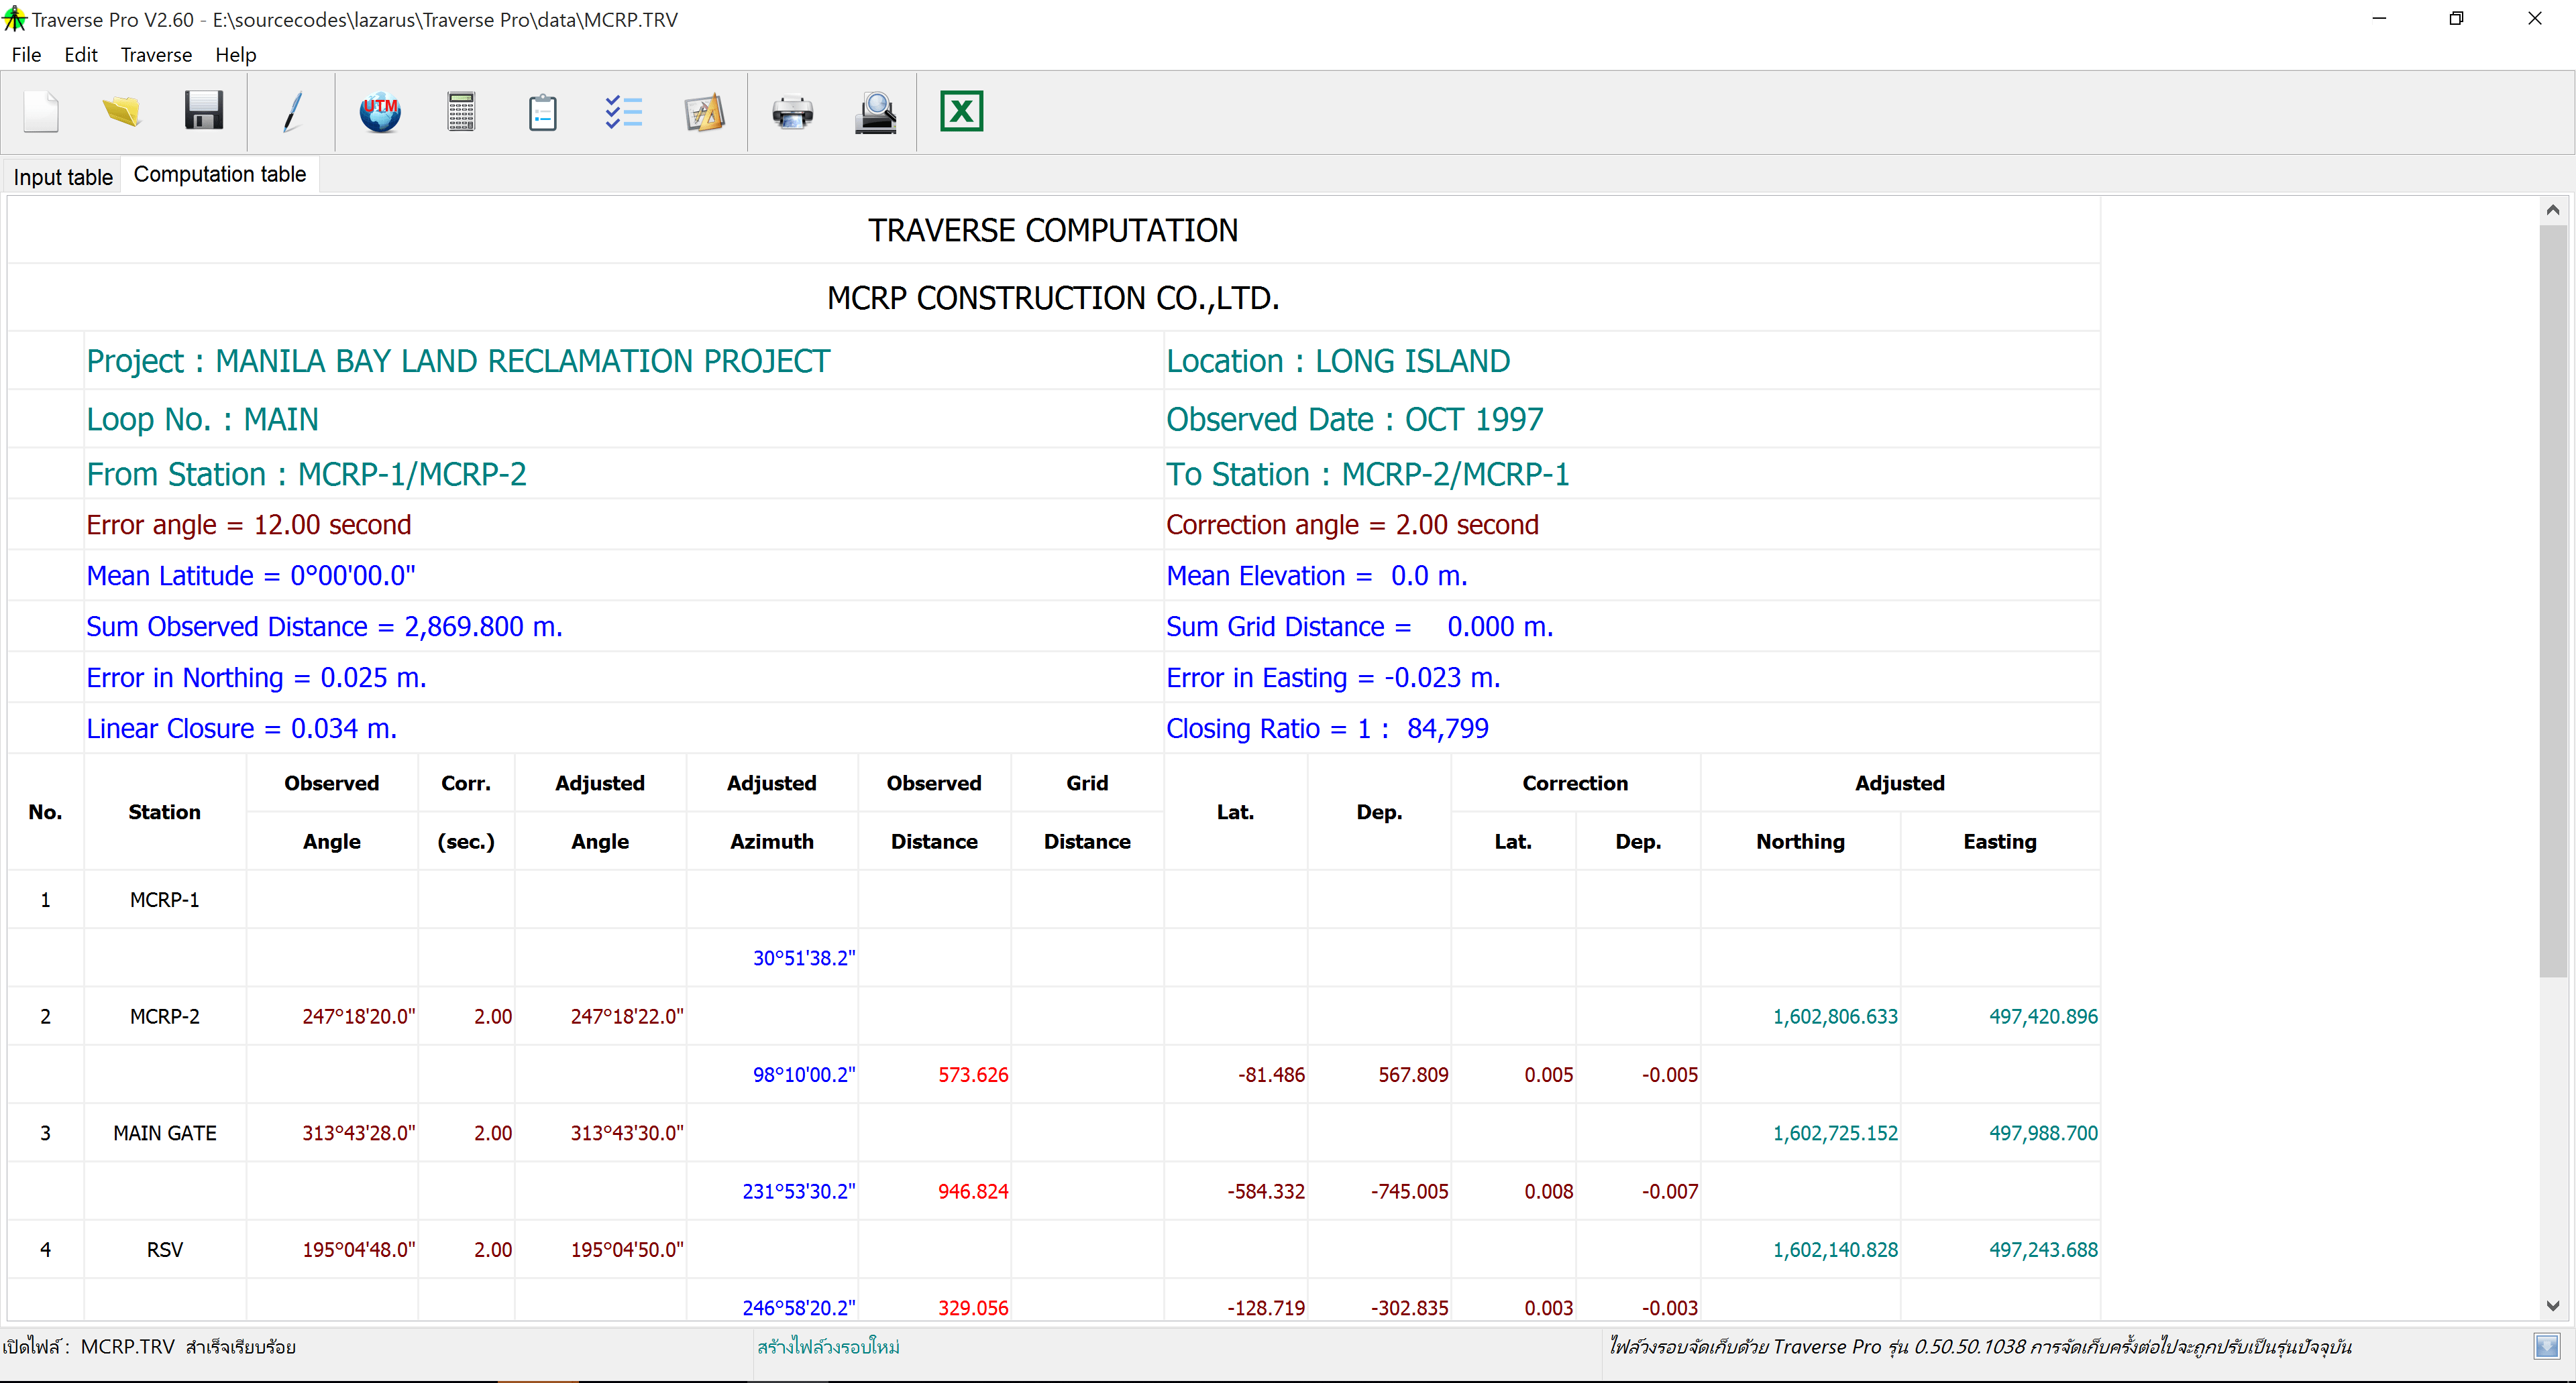
Task: Open the checklist options icon
Action: coord(623,112)
